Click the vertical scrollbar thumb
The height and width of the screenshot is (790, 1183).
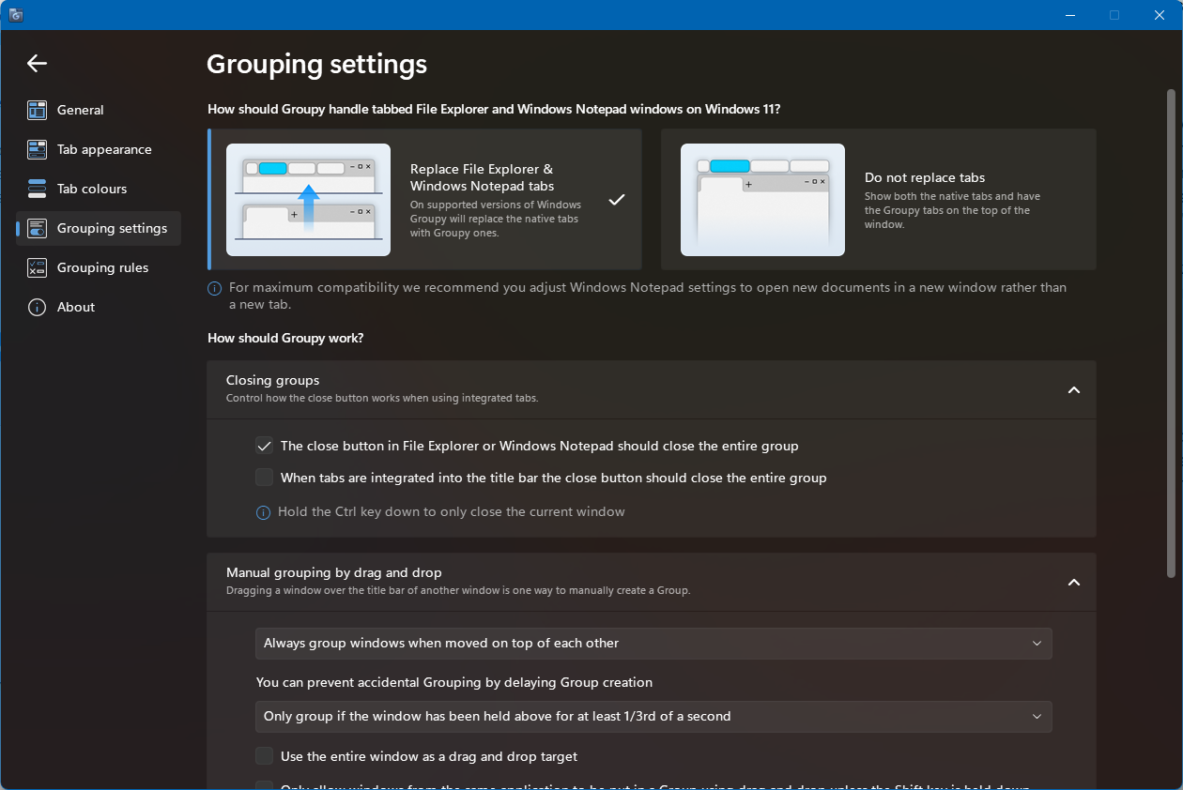[1171, 333]
